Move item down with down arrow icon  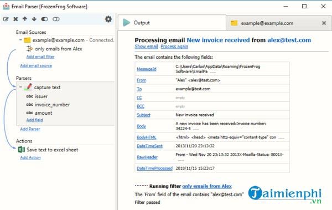point(34,19)
